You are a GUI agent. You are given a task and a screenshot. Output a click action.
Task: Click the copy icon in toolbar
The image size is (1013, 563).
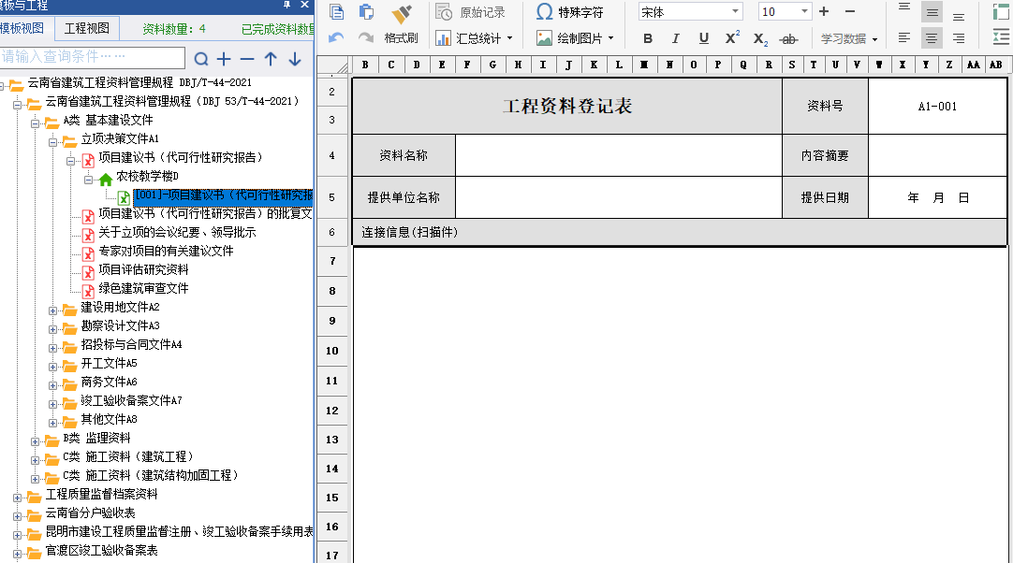(337, 11)
